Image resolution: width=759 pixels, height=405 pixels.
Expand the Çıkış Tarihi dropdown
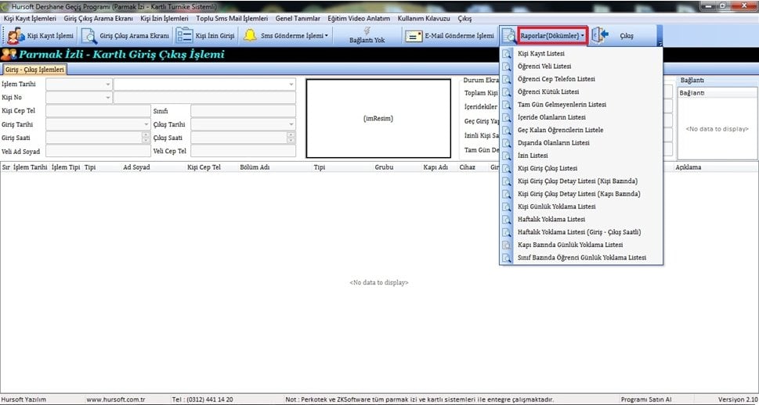pyautogui.click(x=291, y=124)
